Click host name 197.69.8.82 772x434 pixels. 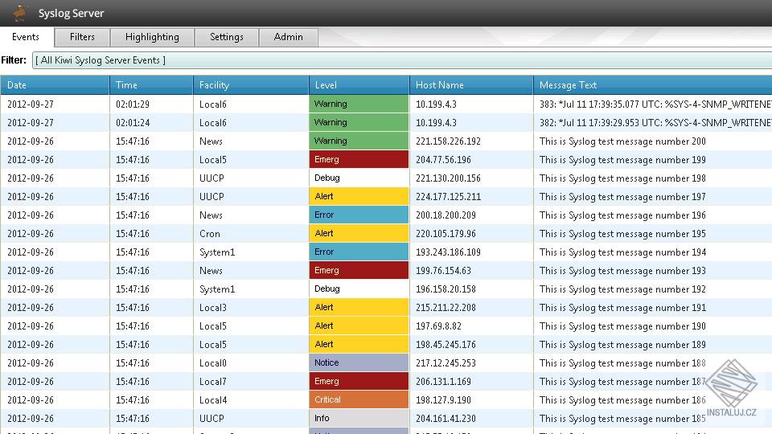438,326
